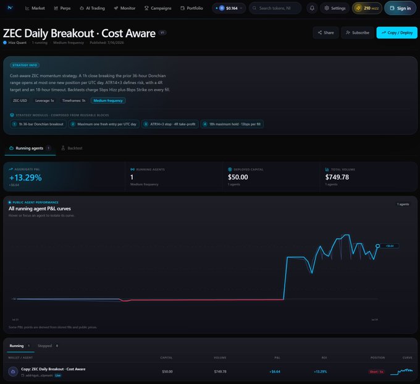This screenshot has width=420, height=384.
Task: Select module 18h maximum hold
Action: point(232,124)
